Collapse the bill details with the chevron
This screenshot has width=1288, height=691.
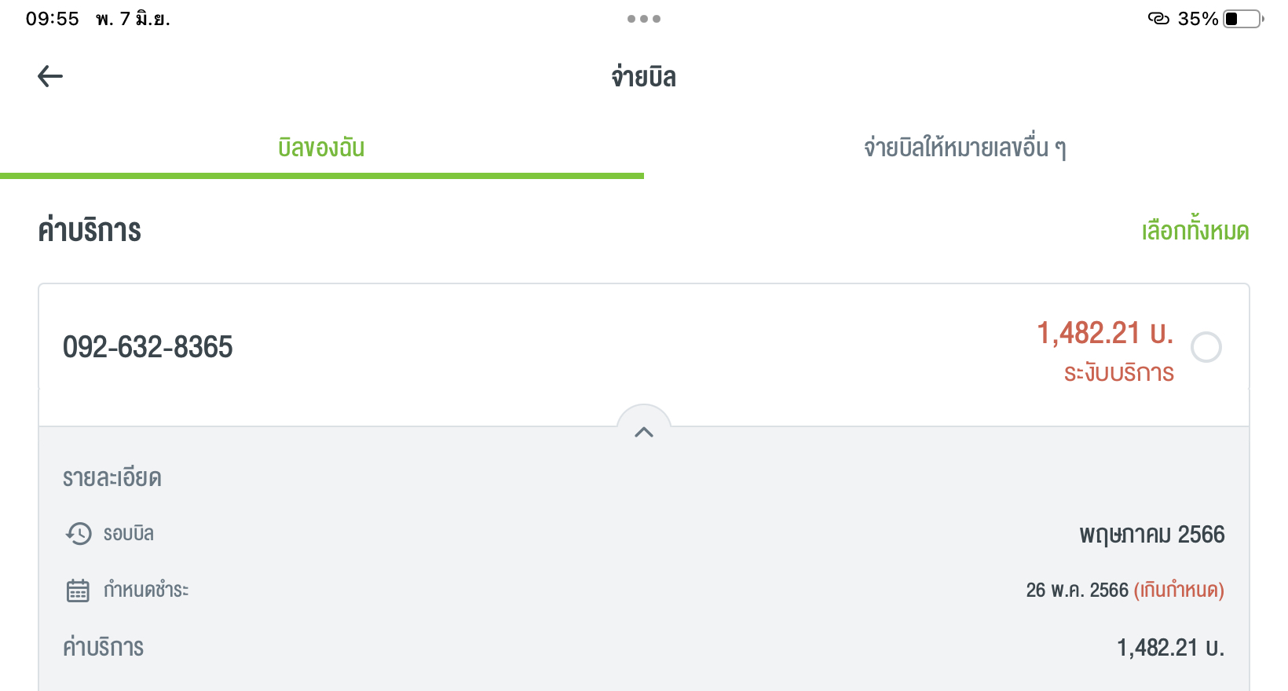644,431
